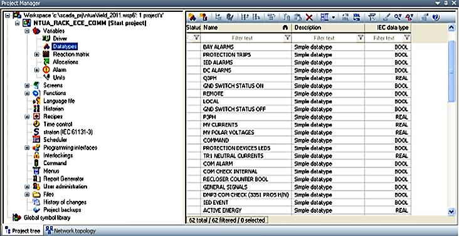Viewport: 459px width, 236px height.
Task: Click the Time control clock icon
Action: coord(36,124)
